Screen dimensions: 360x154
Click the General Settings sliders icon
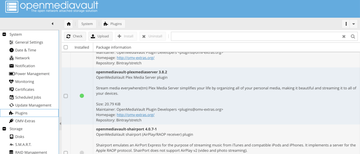click(x=11, y=42)
